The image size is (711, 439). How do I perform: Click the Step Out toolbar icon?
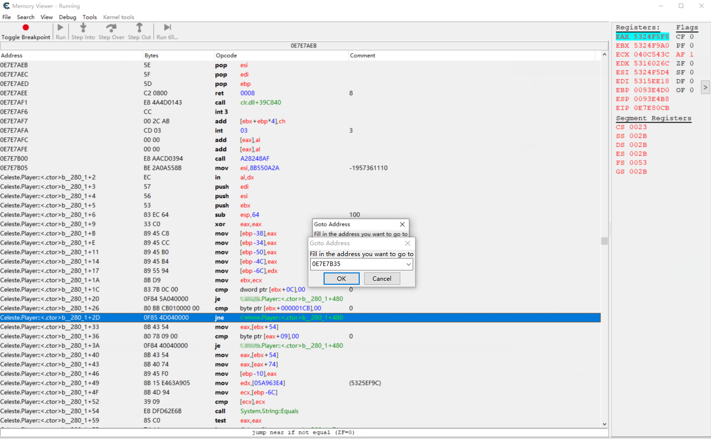[x=140, y=28]
